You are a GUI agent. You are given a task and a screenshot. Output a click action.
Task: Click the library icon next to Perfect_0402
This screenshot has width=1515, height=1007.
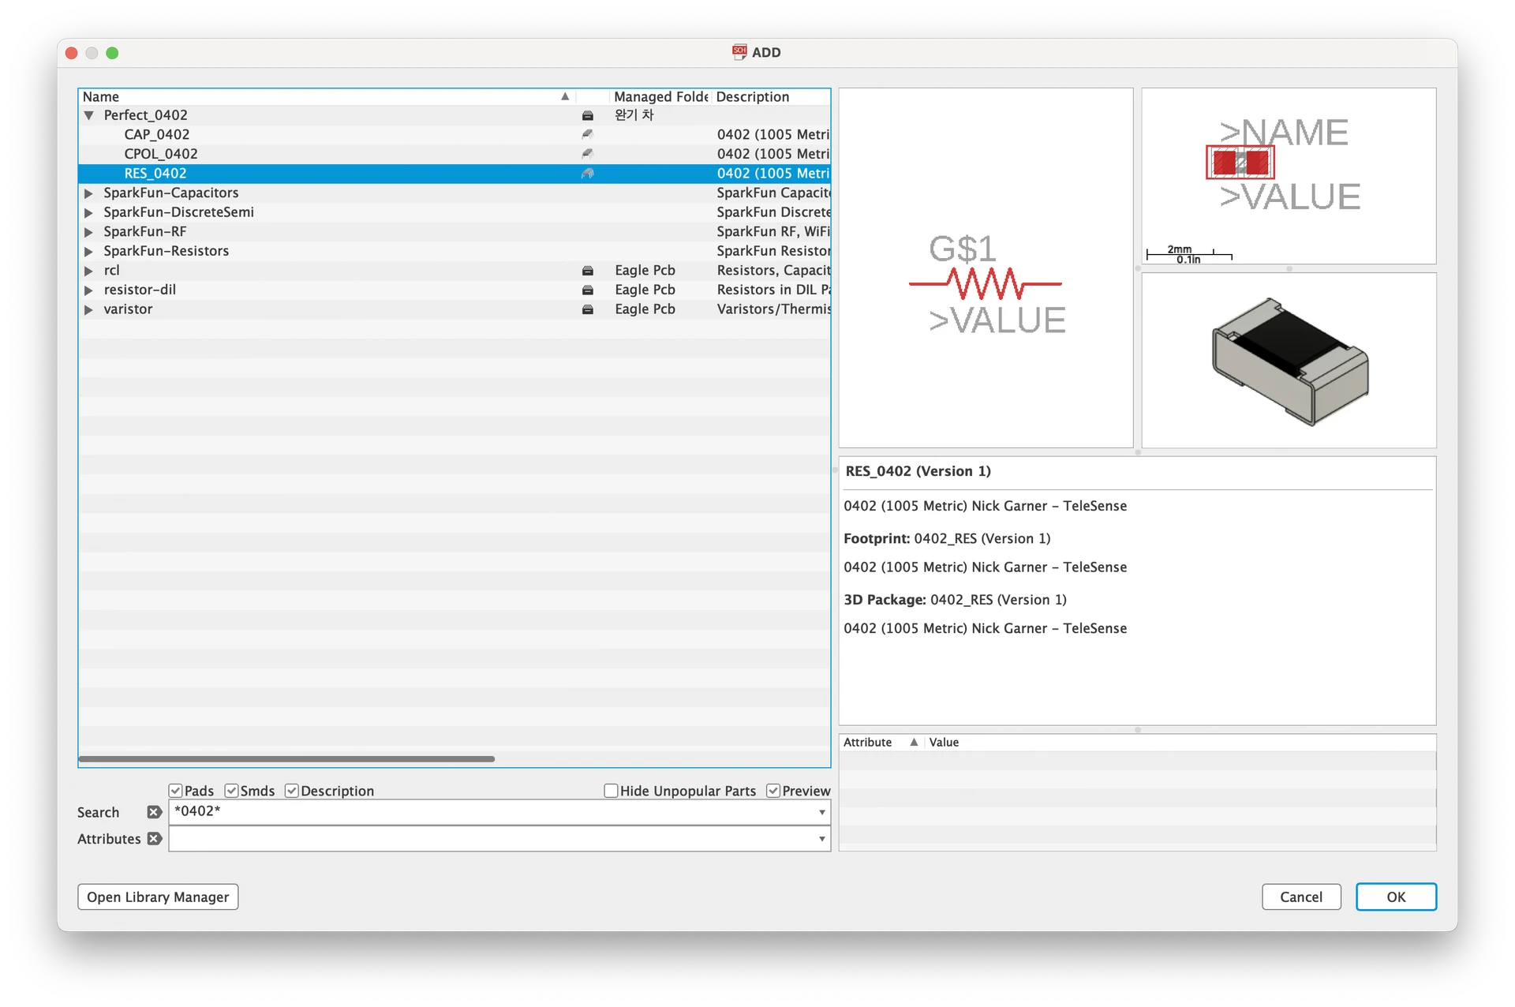click(587, 115)
